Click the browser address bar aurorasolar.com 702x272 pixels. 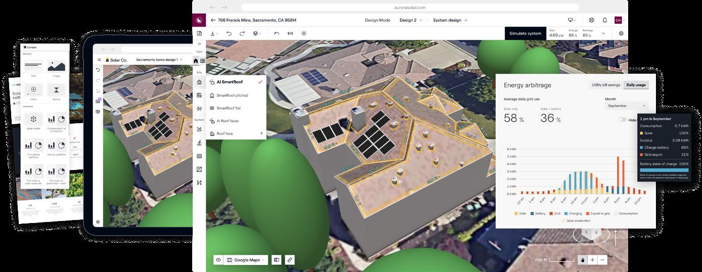coord(409,8)
